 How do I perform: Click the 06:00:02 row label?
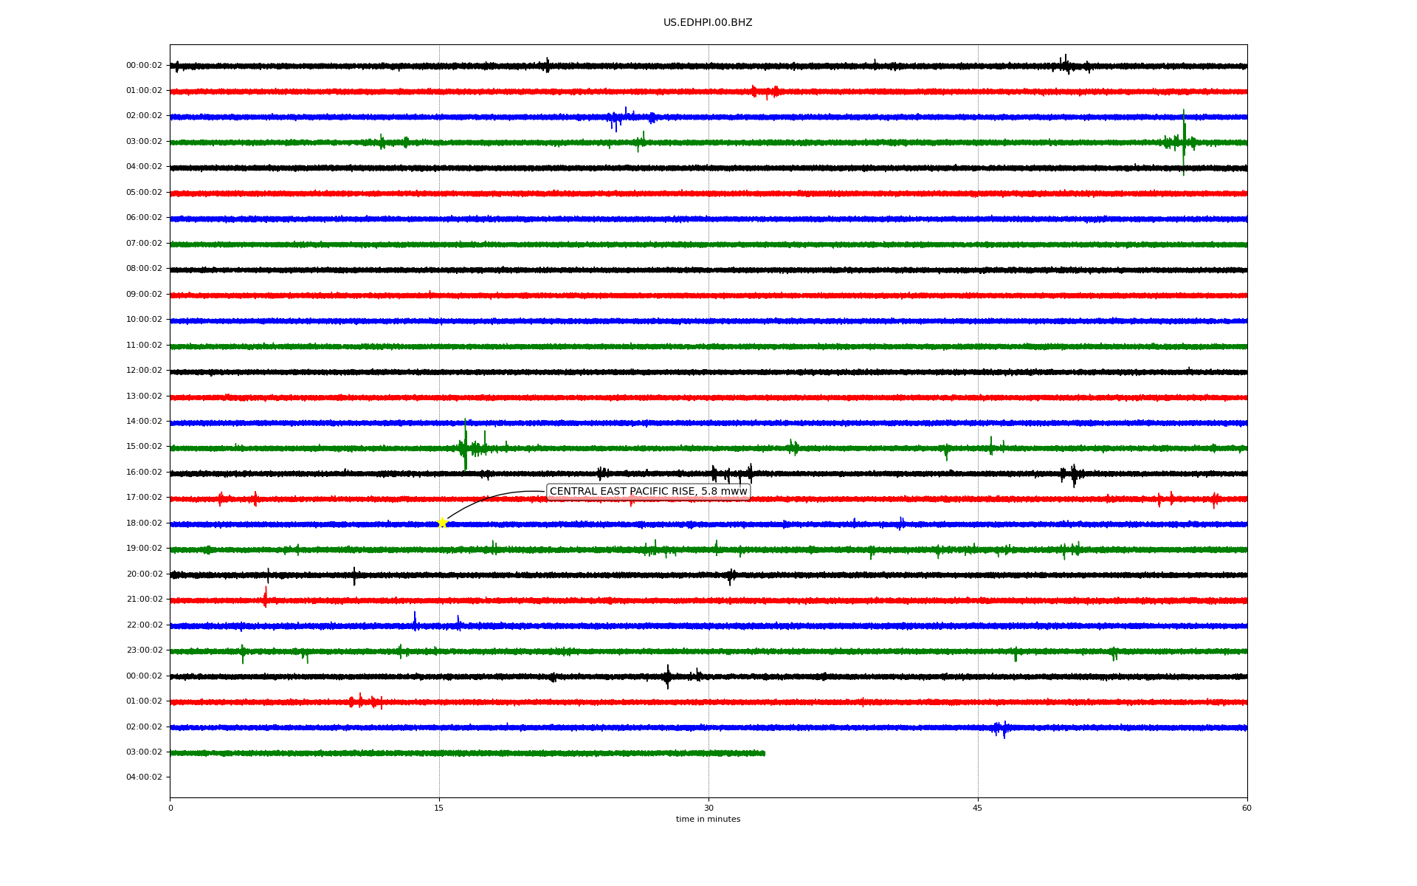pyautogui.click(x=144, y=218)
